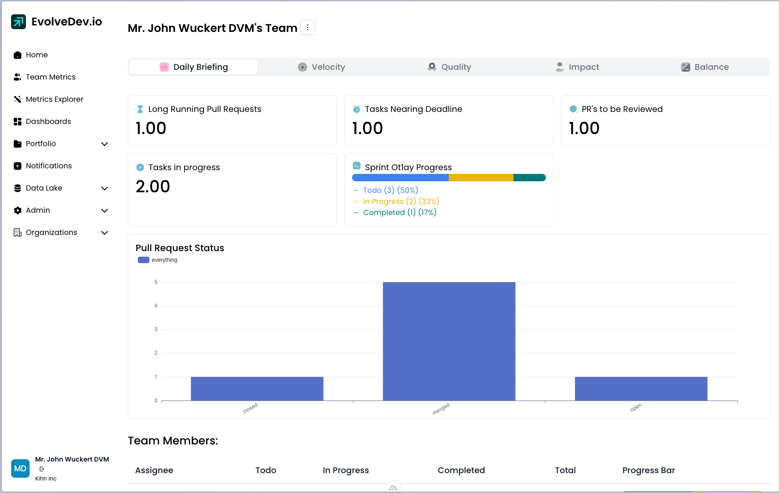Click the logout icon under the user name
The height and width of the screenshot is (493, 779).
[x=42, y=469]
